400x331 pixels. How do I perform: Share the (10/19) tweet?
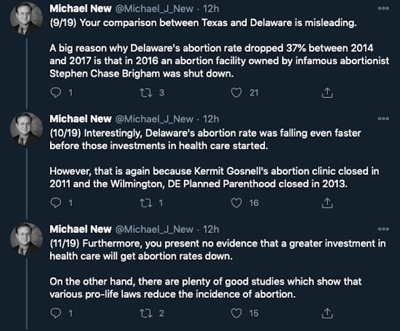pyautogui.click(x=326, y=202)
